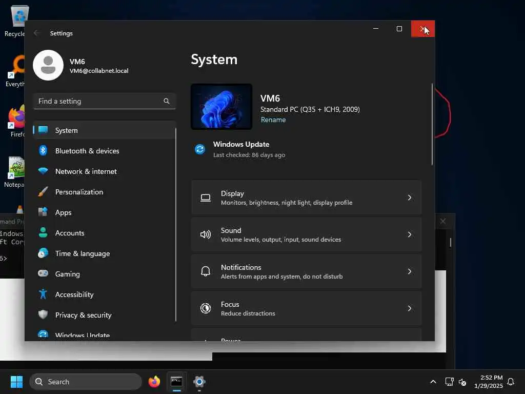Show hidden system tray icons
The image size is (525, 394).
(x=433, y=382)
